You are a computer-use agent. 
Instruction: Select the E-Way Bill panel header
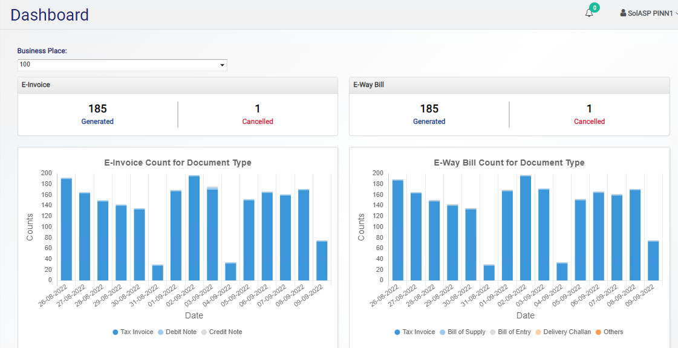tap(509, 85)
